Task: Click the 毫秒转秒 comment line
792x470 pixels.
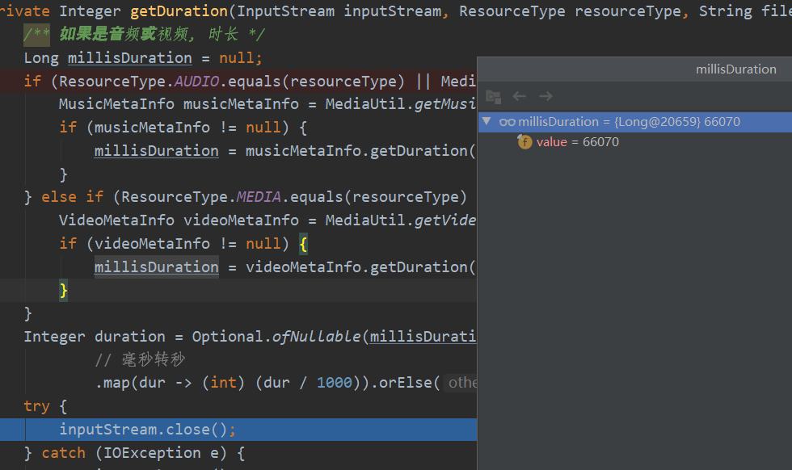Action: [140, 359]
